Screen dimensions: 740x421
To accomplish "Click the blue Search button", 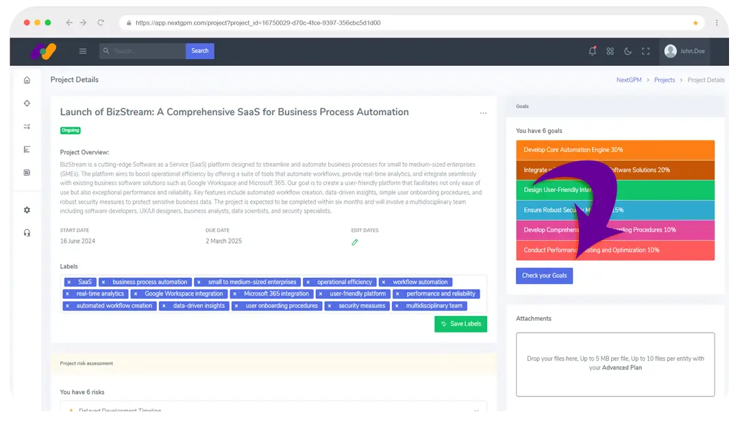I will click(x=199, y=51).
